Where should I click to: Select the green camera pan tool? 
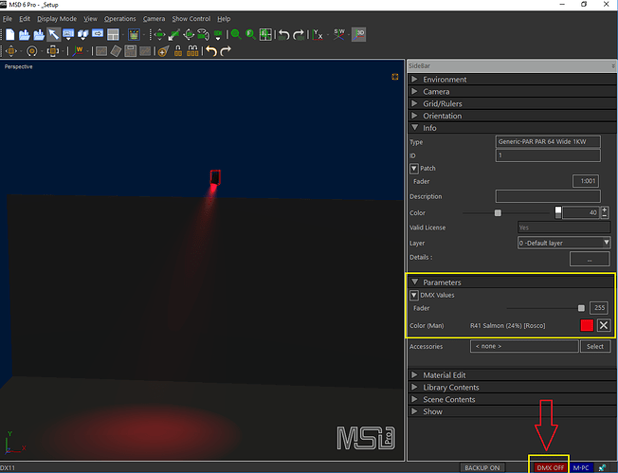point(159,35)
